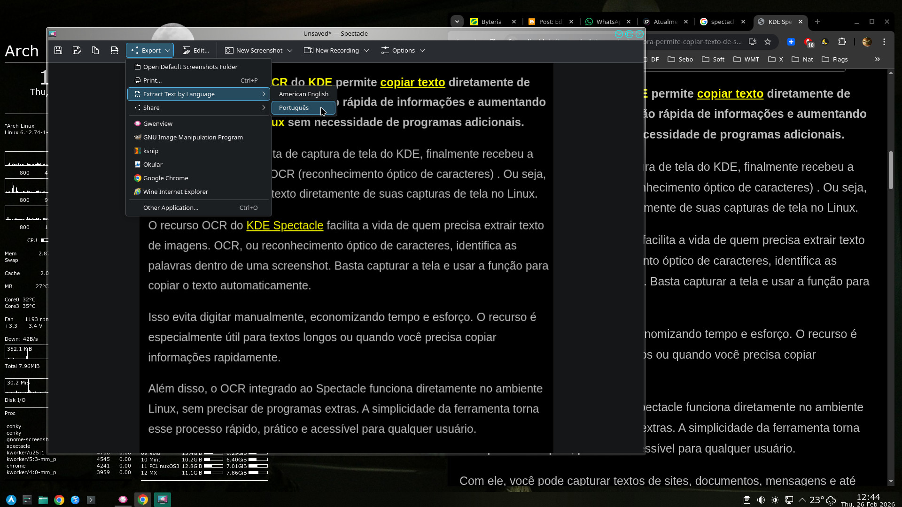
Task: Click Open Default Screenshots Folder
Action: coord(190,67)
